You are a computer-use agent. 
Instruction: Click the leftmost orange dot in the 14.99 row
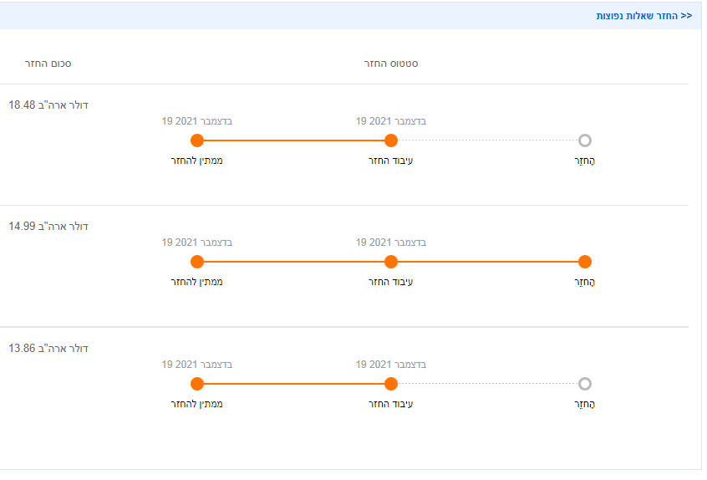click(x=197, y=262)
